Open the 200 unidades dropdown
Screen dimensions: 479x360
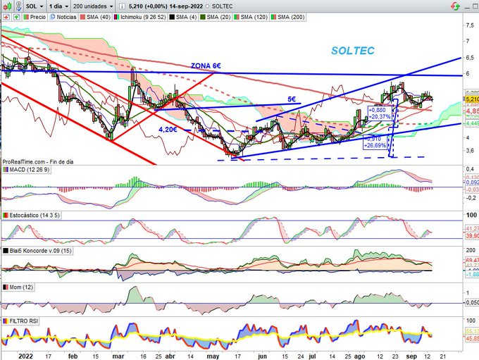(x=93, y=6)
